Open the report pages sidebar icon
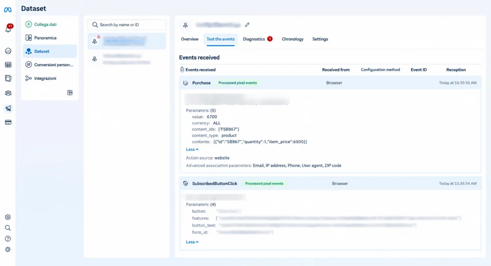 point(8,78)
